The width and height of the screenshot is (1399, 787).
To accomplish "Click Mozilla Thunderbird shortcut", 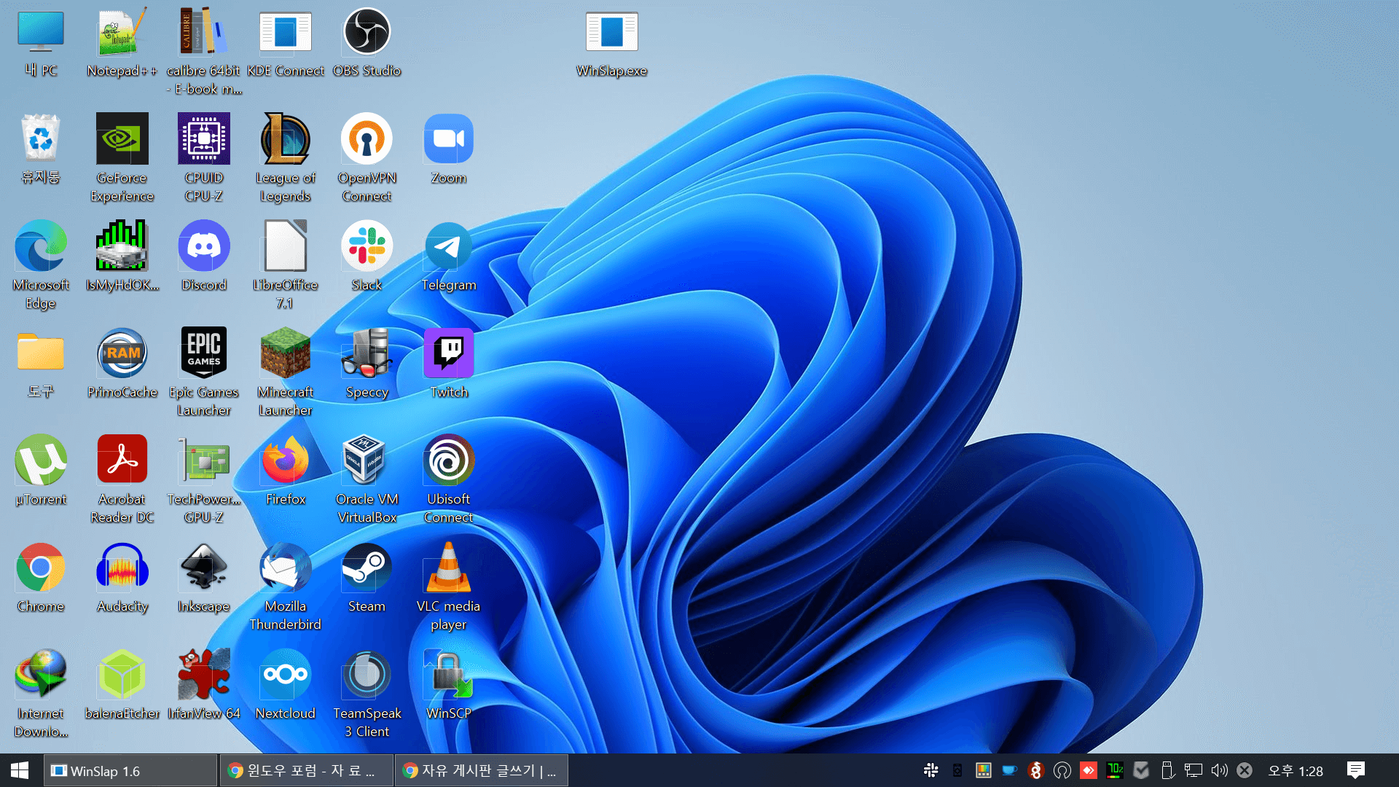I will pyautogui.click(x=286, y=586).
